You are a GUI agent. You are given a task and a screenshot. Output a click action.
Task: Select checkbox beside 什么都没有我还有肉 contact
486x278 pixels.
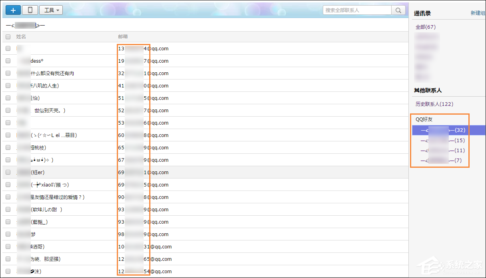pyautogui.click(x=8, y=73)
